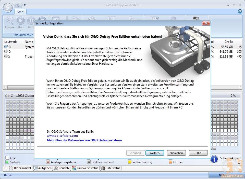The width and height of the screenshot is (245, 179).
Task: Click the Bereit status bar text
Action: point(8,175)
